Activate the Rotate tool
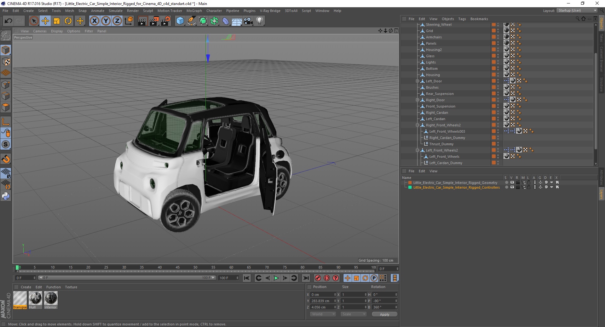The width and height of the screenshot is (605, 327). click(x=68, y=21)
